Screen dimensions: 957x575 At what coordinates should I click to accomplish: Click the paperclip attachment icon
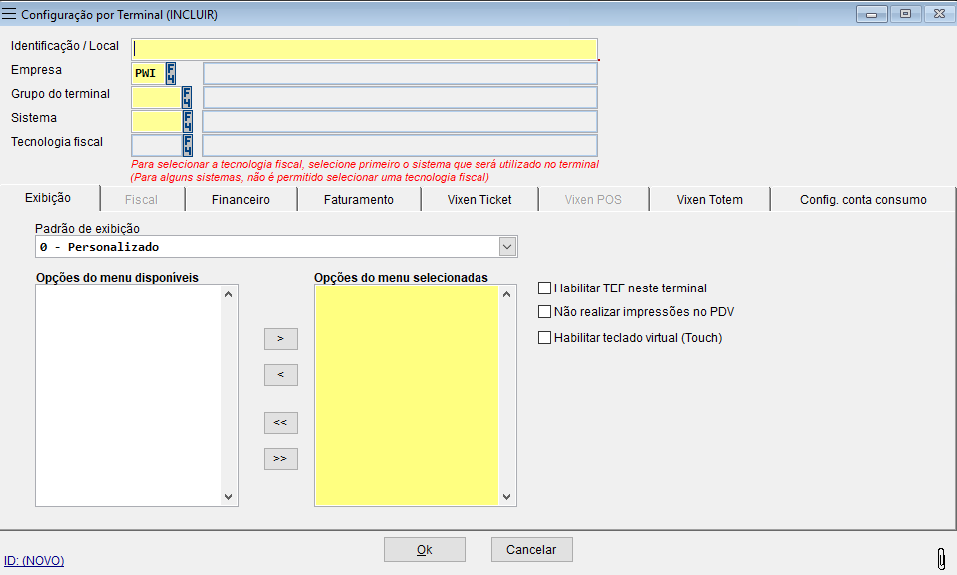pos(940,559)
